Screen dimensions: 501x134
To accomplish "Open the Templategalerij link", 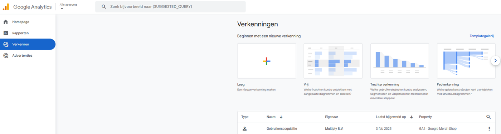I will pyautogui.click(x=482, y=36).
